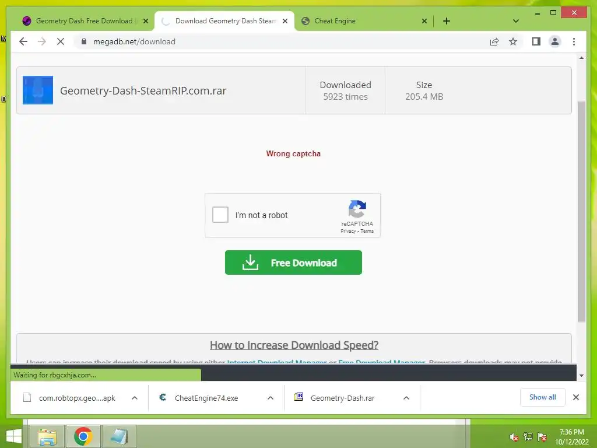Close the Cheat Engine tab
This screenshot has height=448, width=597.
(424, 21)
